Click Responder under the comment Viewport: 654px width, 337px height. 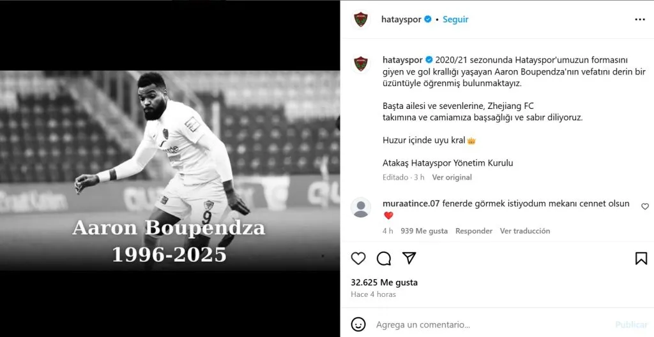pyautogui.click(x=474, y=231)
